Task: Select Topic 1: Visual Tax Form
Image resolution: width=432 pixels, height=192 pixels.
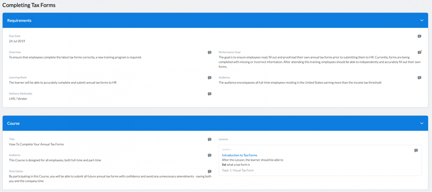Action: 238,170
